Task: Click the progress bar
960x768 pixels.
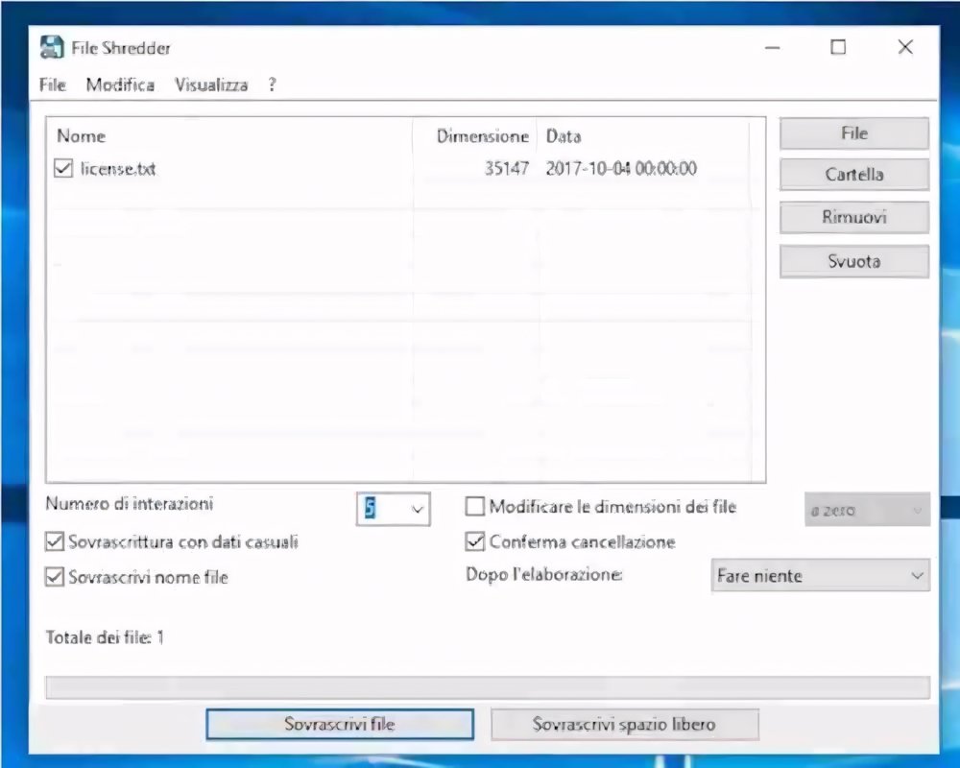Action: click(488, 687)
